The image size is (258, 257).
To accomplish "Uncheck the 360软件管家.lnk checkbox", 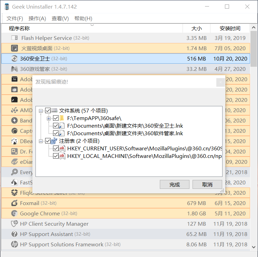I will [x=56, y=133].
